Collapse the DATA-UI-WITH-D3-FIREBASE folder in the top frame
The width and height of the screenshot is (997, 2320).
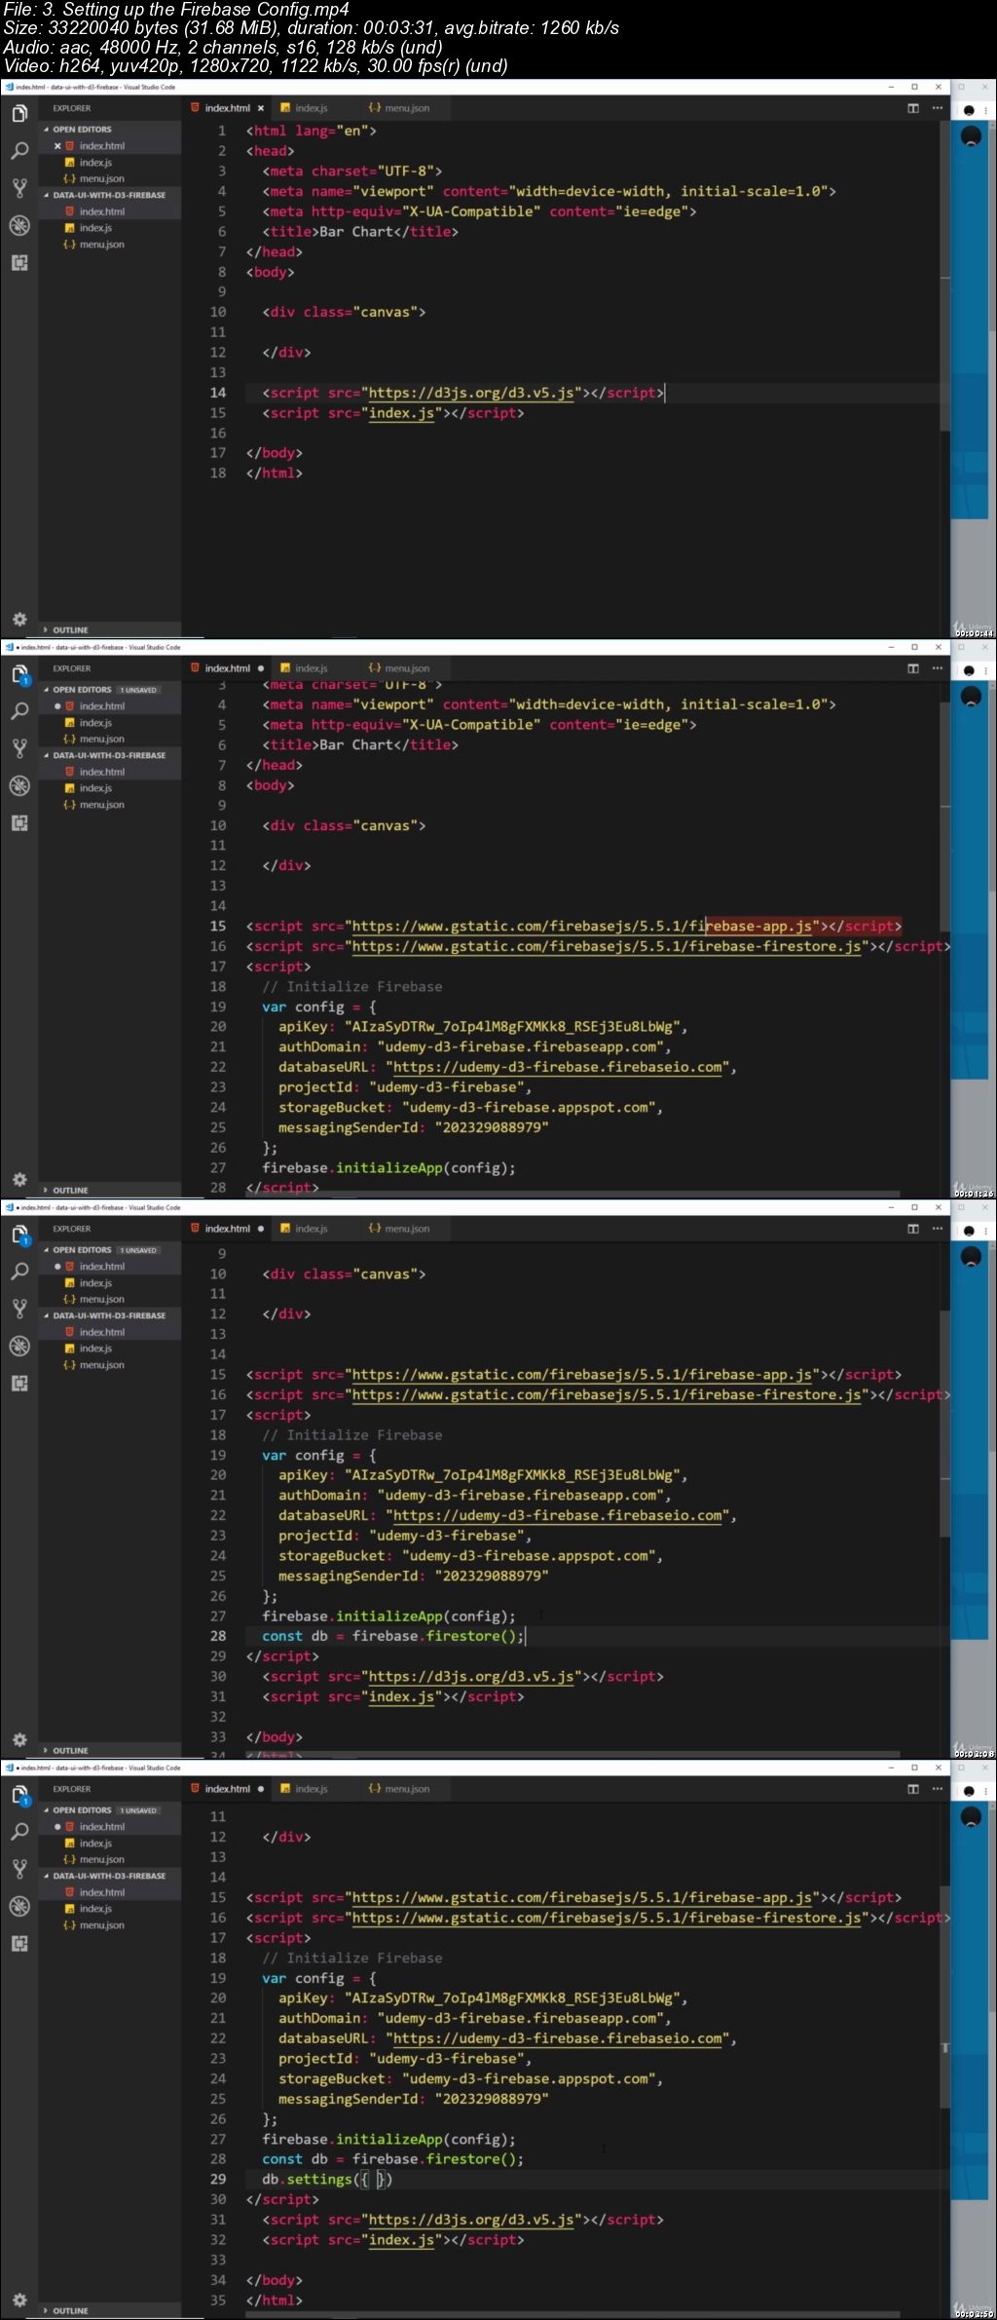pyautogui.click(x=109, y=195)
